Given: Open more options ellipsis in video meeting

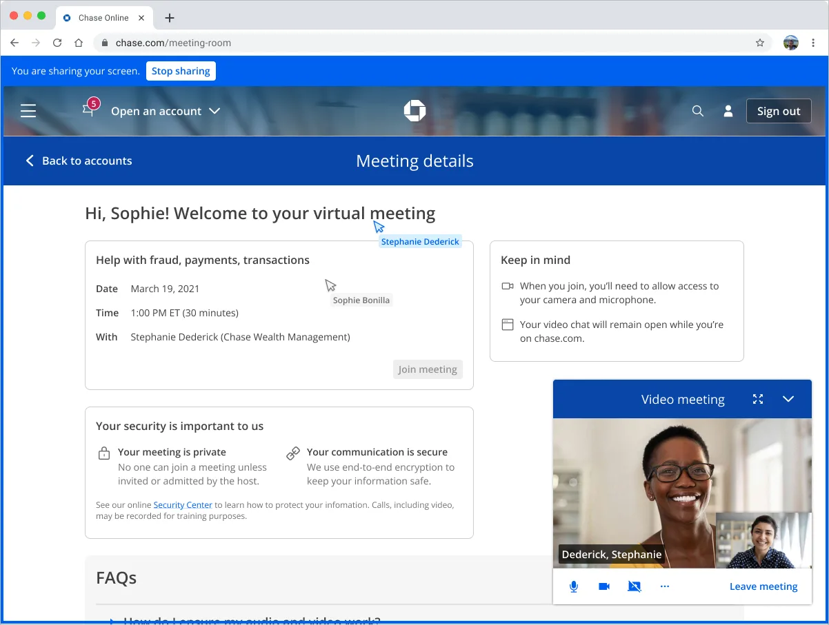Looking at the screenshot, I should click(x=665, y=586).
